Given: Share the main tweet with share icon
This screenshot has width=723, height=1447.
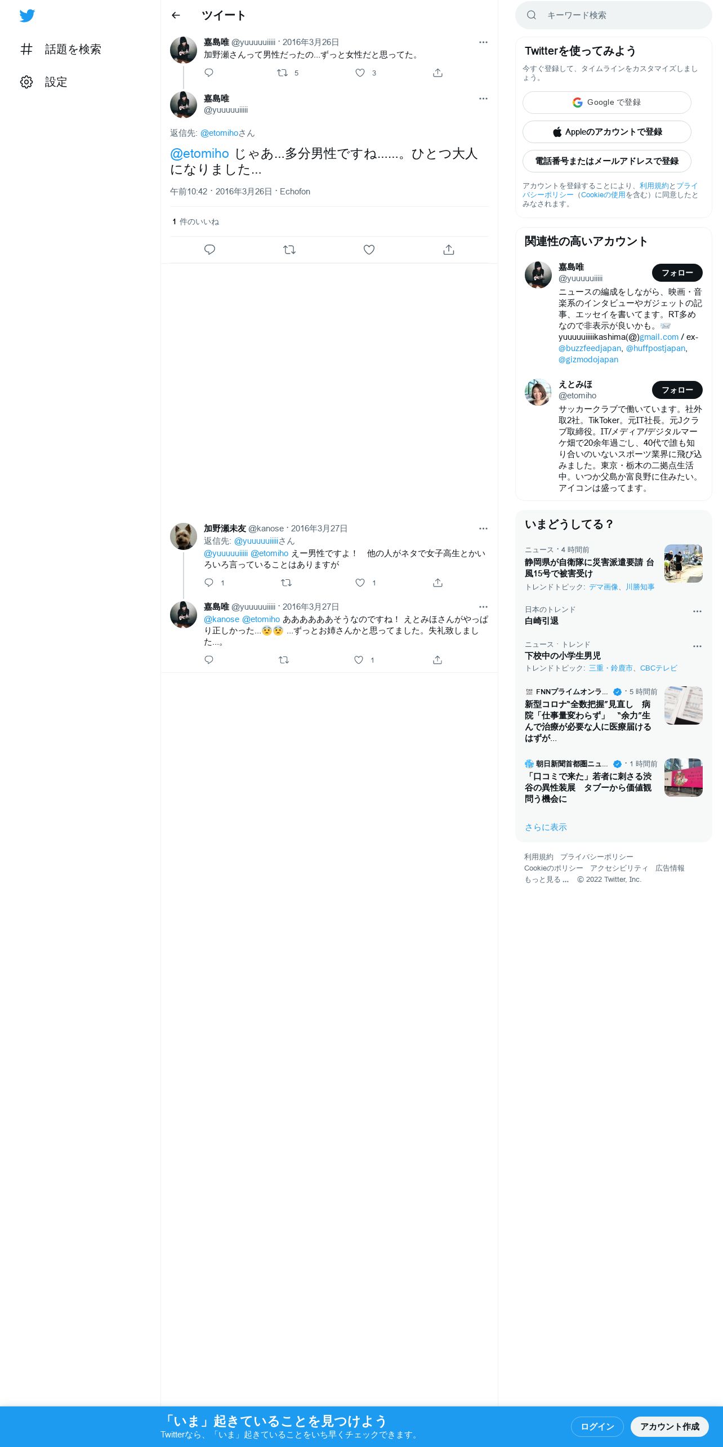Looking at the screenshot, I should coord(449,250).
